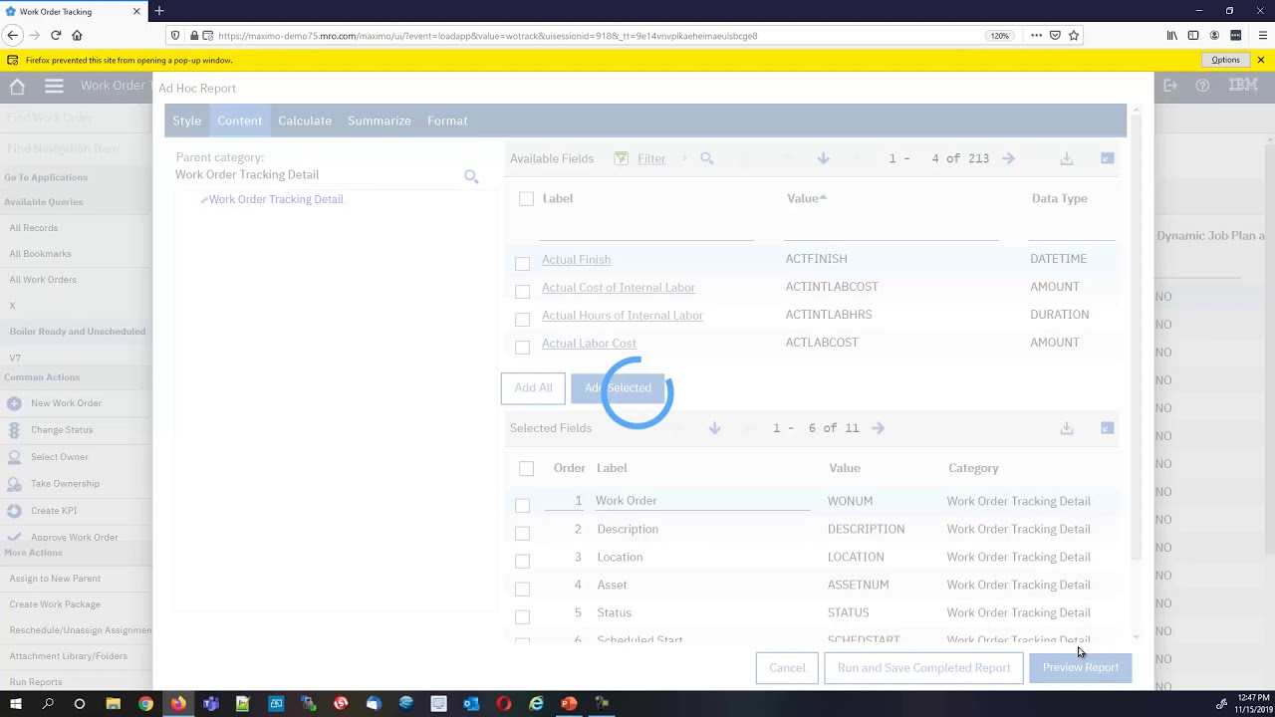Collapse the Selected Fields table section
The image size is (1275, 717).
coord(1107,428)
